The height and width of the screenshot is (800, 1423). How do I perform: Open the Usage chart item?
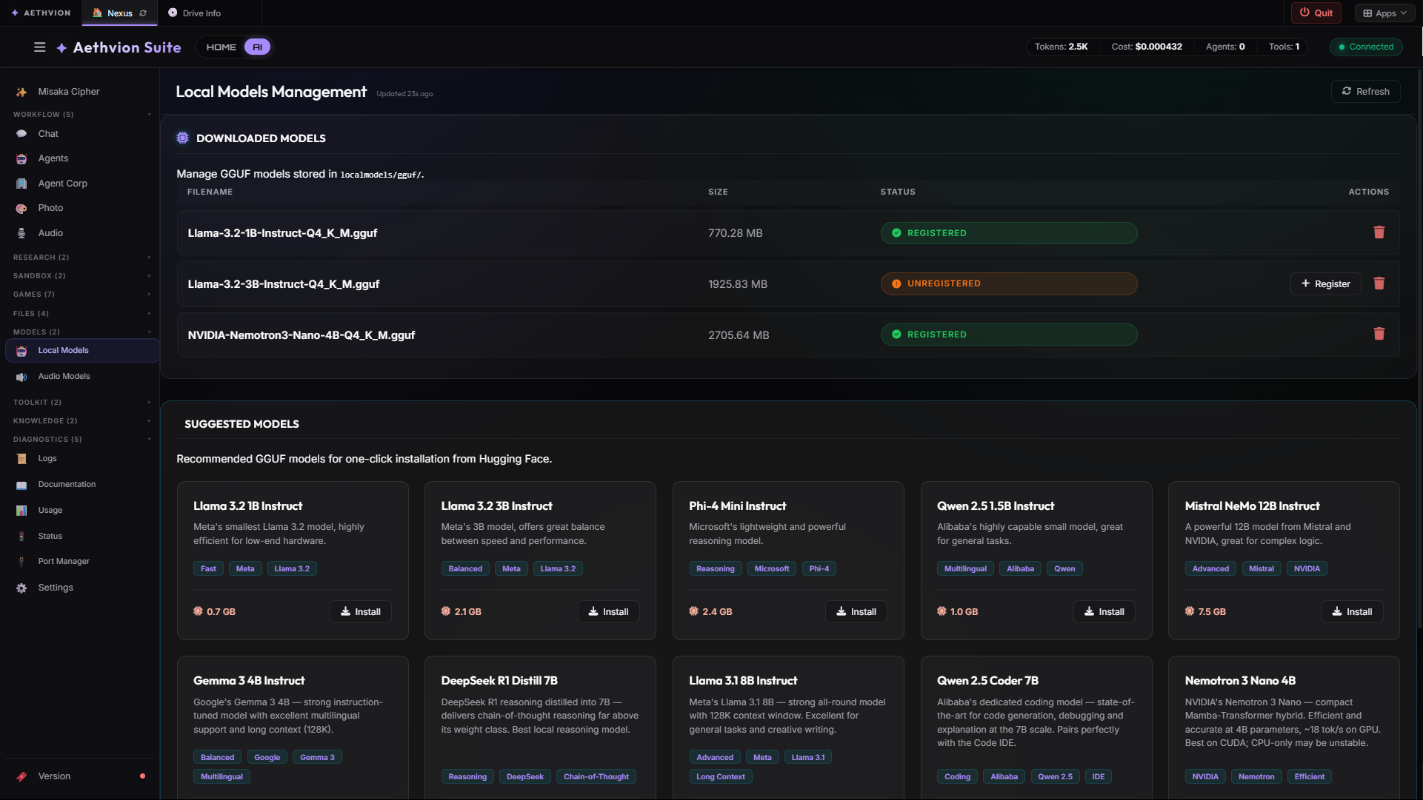[50, 510]
